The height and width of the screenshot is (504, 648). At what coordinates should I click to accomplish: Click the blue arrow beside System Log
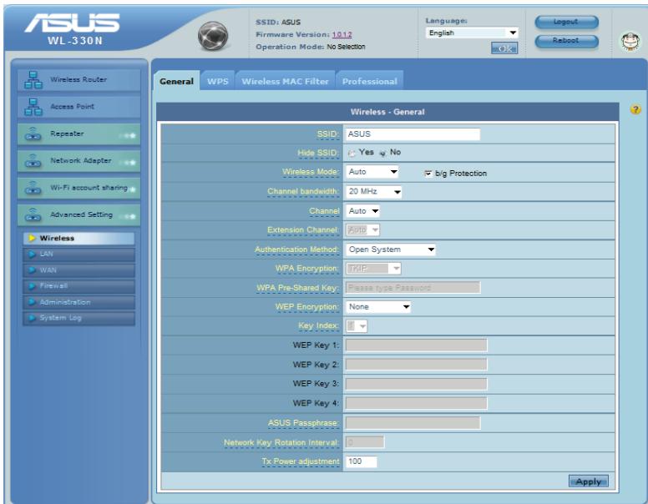point(33,318)
